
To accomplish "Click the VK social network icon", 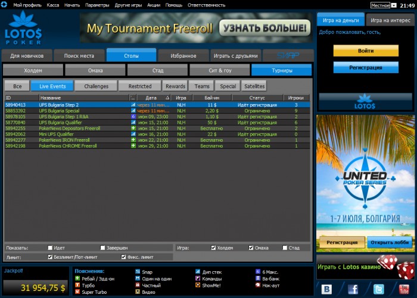I will pyautogui.click(x=326, y=289).
